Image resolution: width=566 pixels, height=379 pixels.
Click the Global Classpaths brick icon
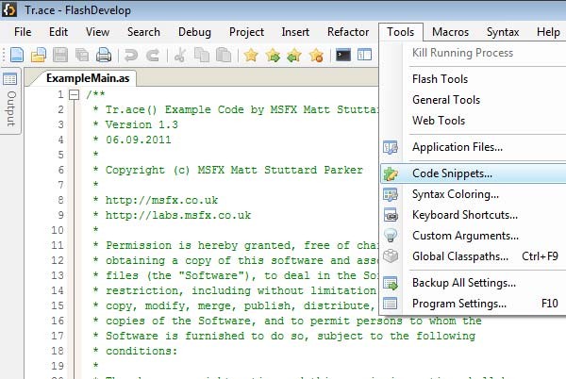pyautogui.click(x=391, y=256)
